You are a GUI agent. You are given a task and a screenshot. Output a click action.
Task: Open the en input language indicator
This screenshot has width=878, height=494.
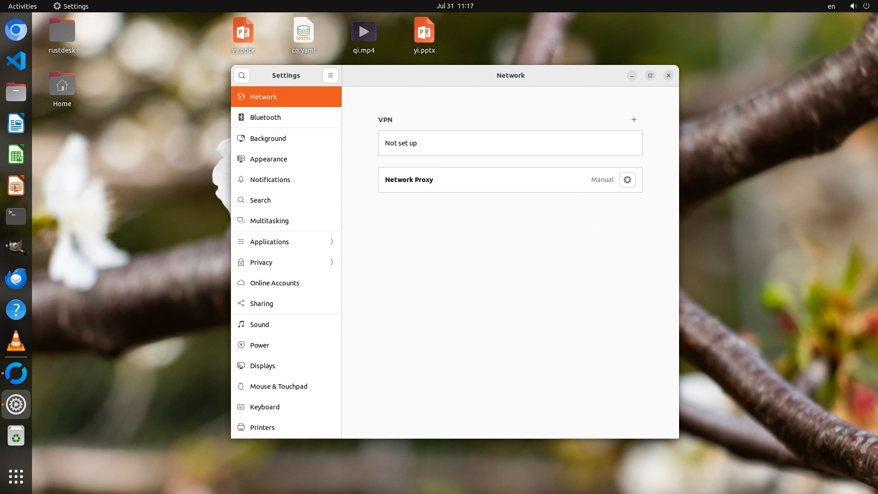point(831,6)
